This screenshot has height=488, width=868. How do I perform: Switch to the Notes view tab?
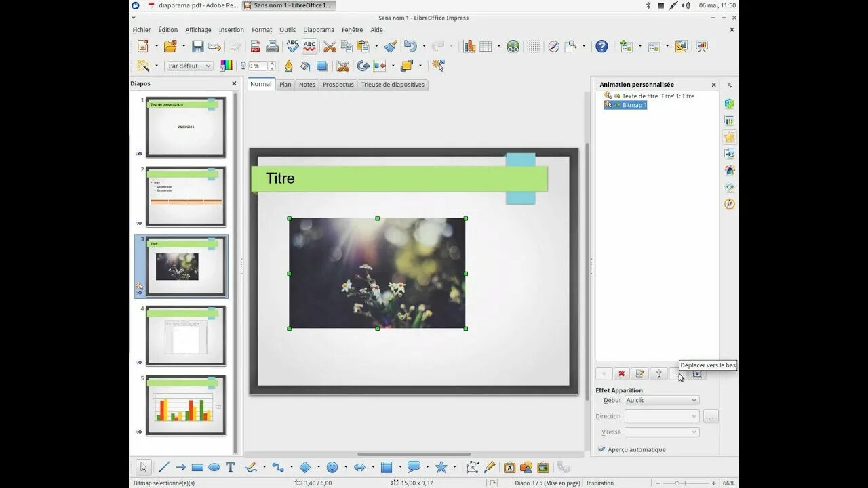[307, 85]
